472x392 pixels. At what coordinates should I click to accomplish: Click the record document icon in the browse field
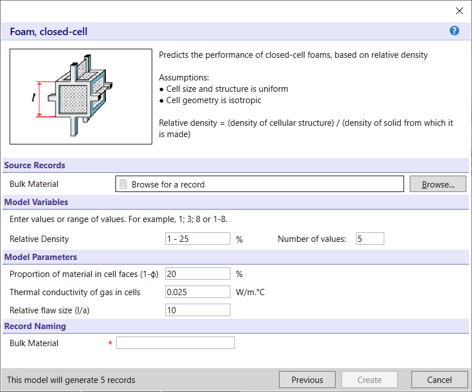123,184
